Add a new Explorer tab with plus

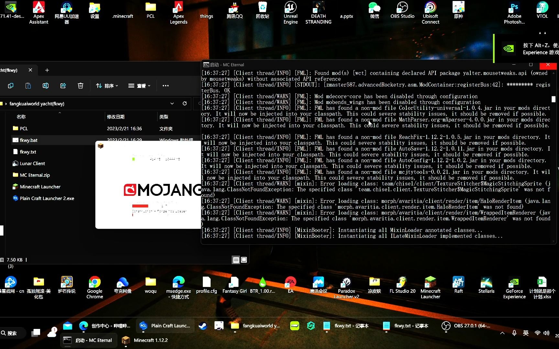[x=47, y=70]
